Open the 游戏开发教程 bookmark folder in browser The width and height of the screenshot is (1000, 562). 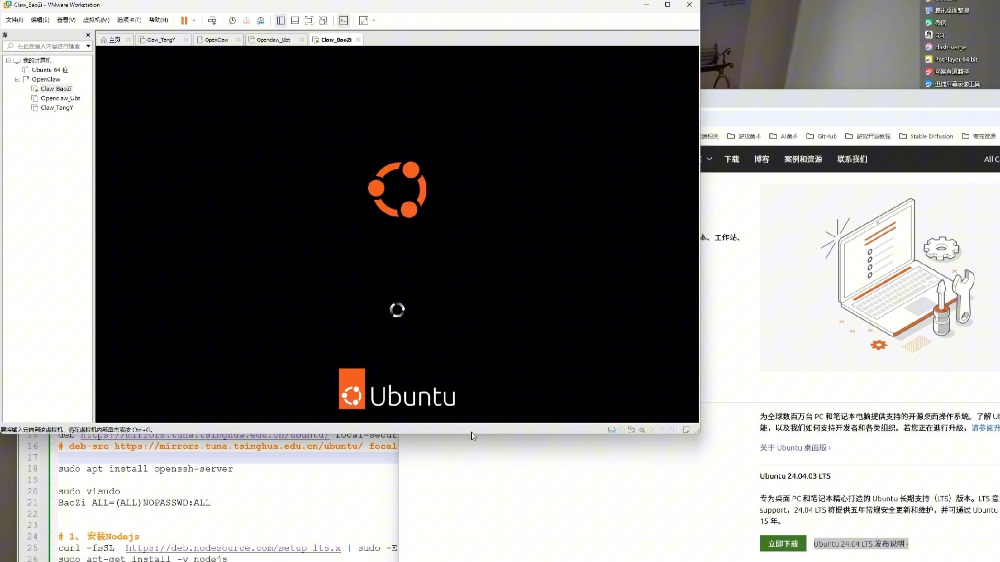click(x=868, y=136)
